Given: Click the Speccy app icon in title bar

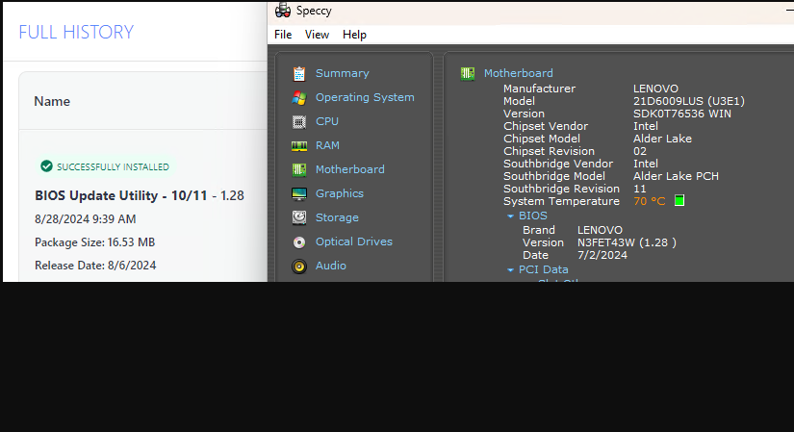Looking at the screenshot, I should point(283,11).
